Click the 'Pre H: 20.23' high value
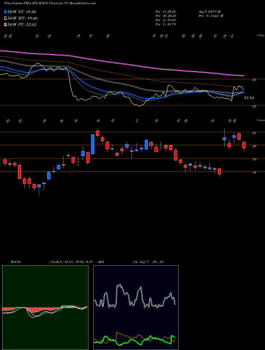Image resolution: width=265 pixels, height=350 pixels. pos(165,16)
